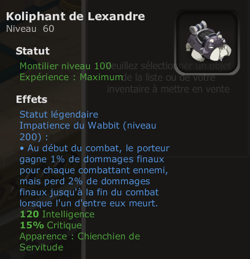Screen dimensions: 250x259
Task: Select the Statut légendaire effect
Action: 59,114
